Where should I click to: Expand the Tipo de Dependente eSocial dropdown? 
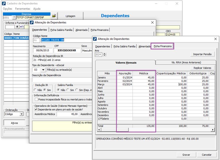(x=43, y=70)
